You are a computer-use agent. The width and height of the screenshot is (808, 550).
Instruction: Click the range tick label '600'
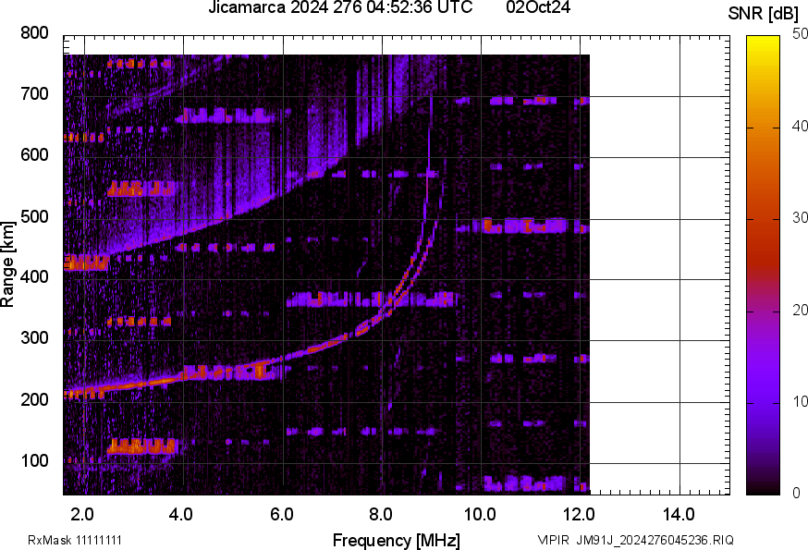click(x=34, y=154)
